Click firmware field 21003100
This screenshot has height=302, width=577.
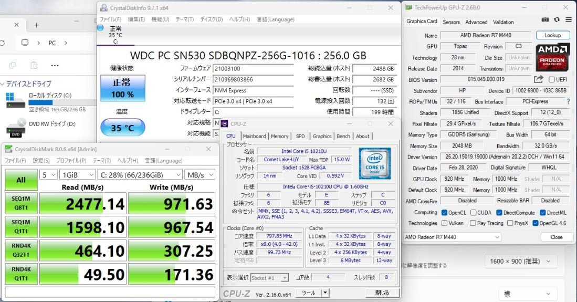tap(253, 68)
